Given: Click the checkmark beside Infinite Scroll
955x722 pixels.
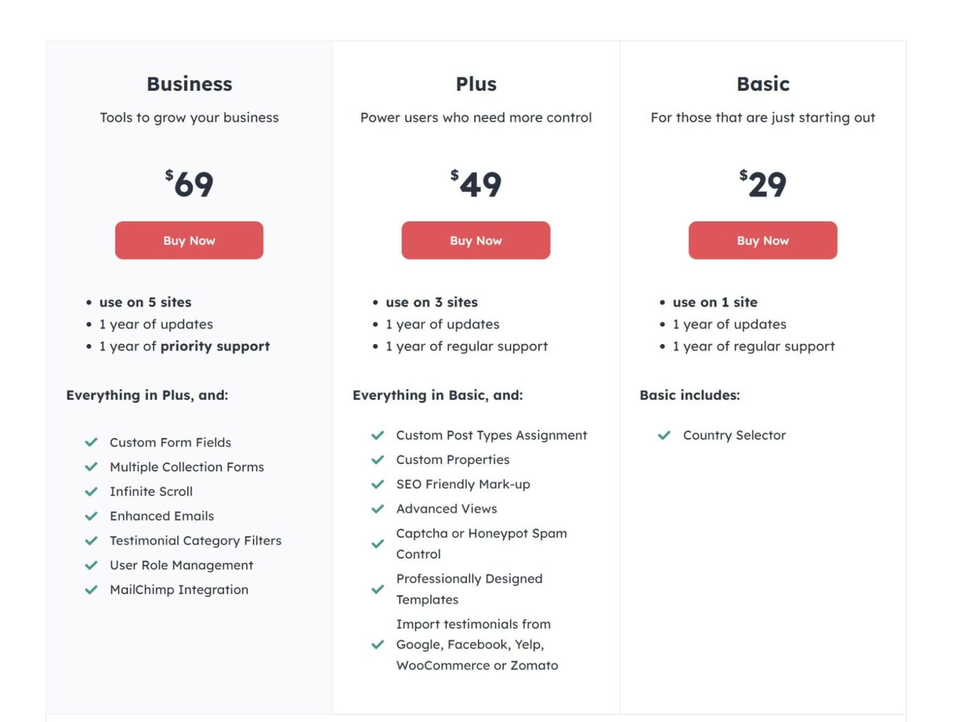Looking at the screenshot, I should [x=92, y=491].
